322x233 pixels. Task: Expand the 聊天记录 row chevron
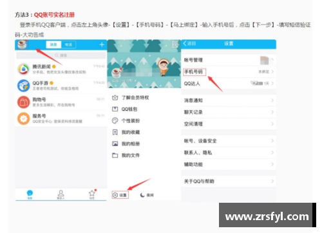tap(272, 112)
